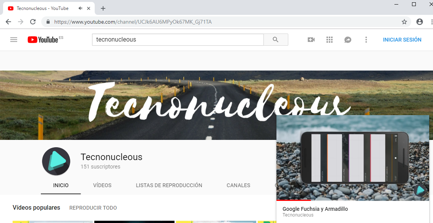Viewport: 433px width, 223px height.
Task: Bookmark this page with the star icon
Action: coord(404,22)
